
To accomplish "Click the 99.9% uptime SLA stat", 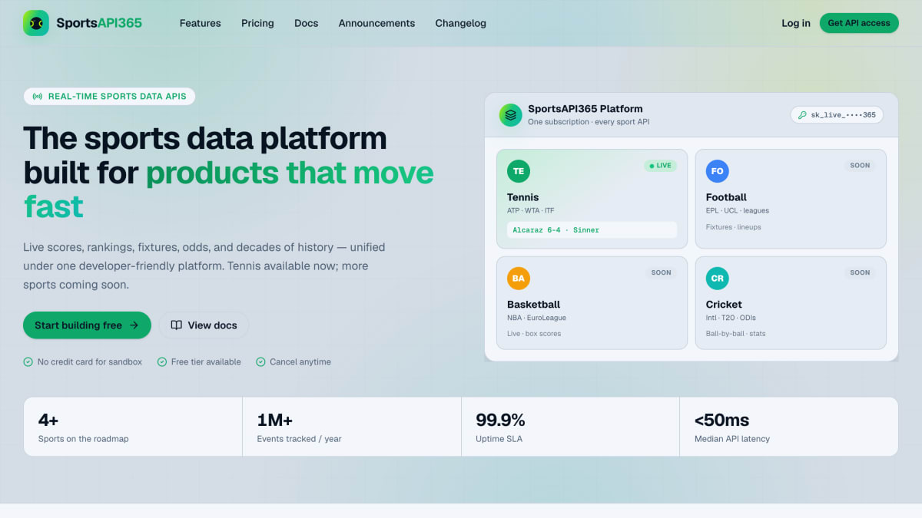I will click(x=570, y=427).
